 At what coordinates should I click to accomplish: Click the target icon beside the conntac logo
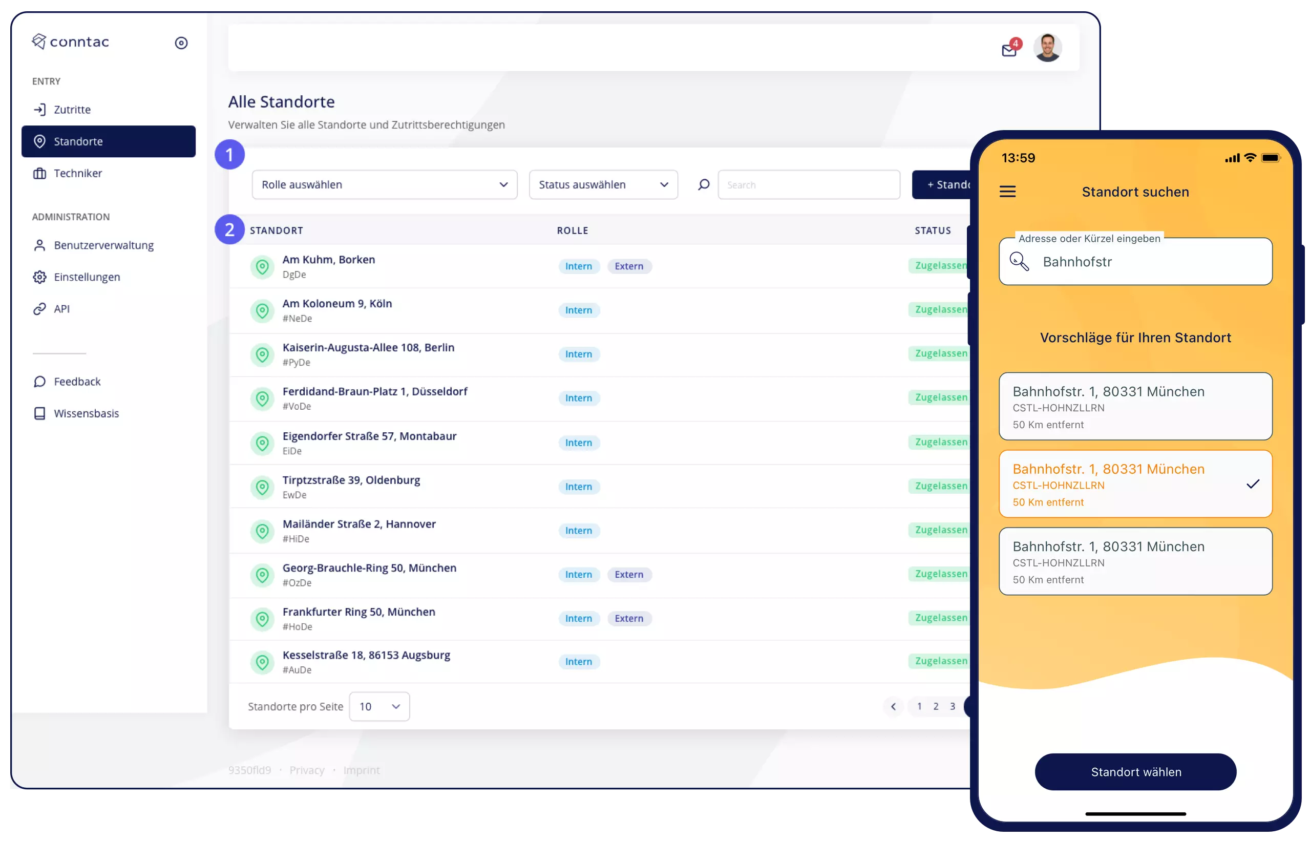point(181,43)
